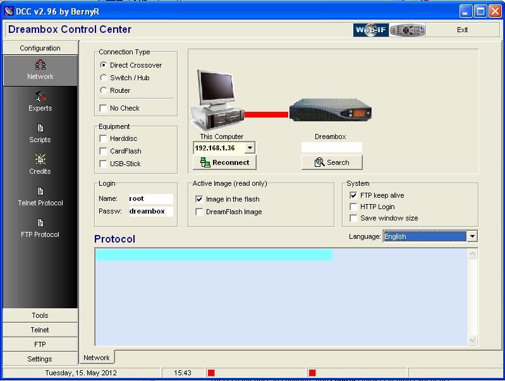Disable the FTP keep alive option
The image size is (505, 381).
coord(353,195)
